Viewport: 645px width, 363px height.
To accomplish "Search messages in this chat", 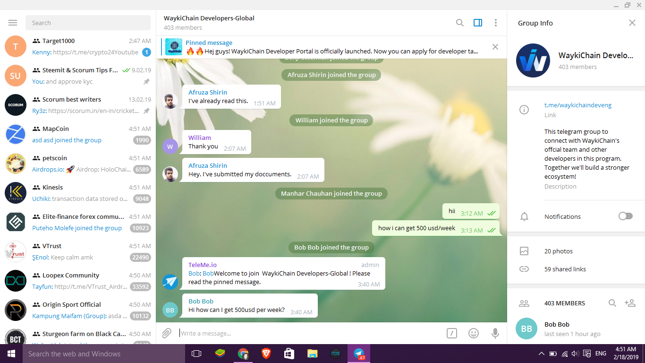I will pyautogui.click(x=459, y=23).
